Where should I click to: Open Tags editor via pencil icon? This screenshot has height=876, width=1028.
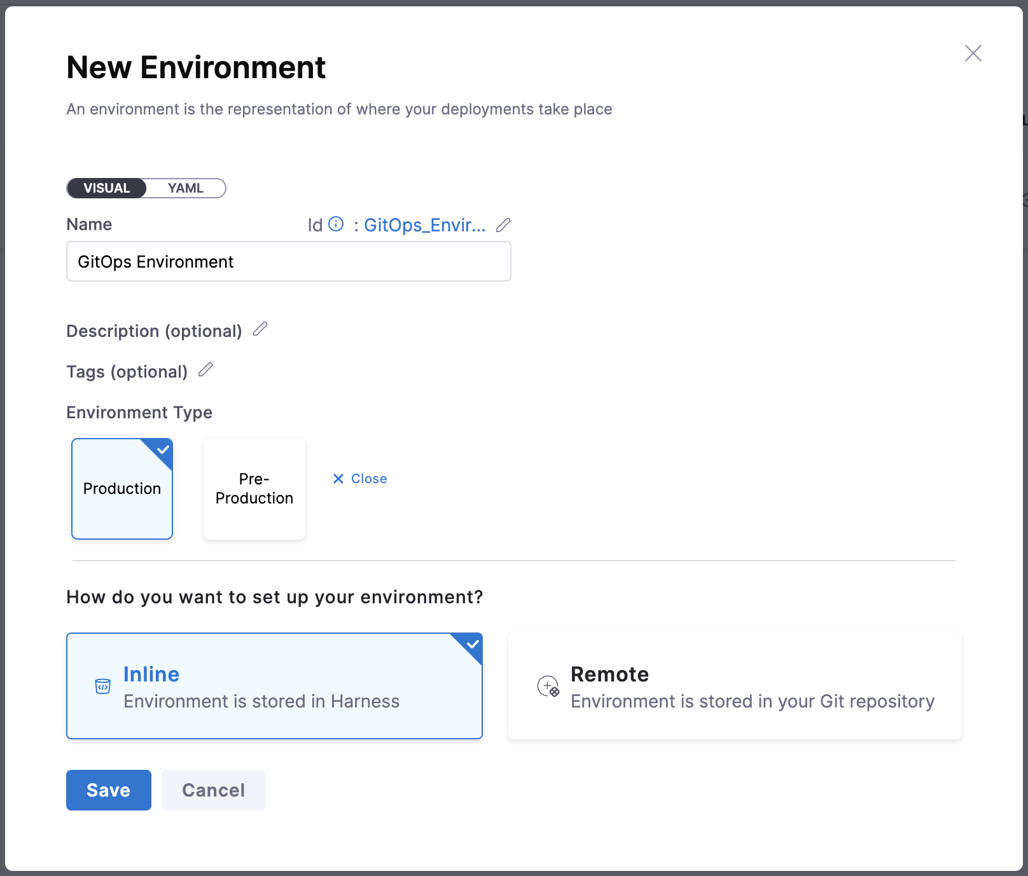point(205,370)
